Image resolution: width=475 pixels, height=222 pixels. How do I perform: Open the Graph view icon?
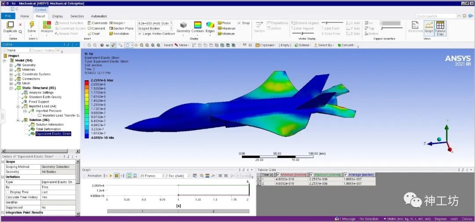point(429,25)
